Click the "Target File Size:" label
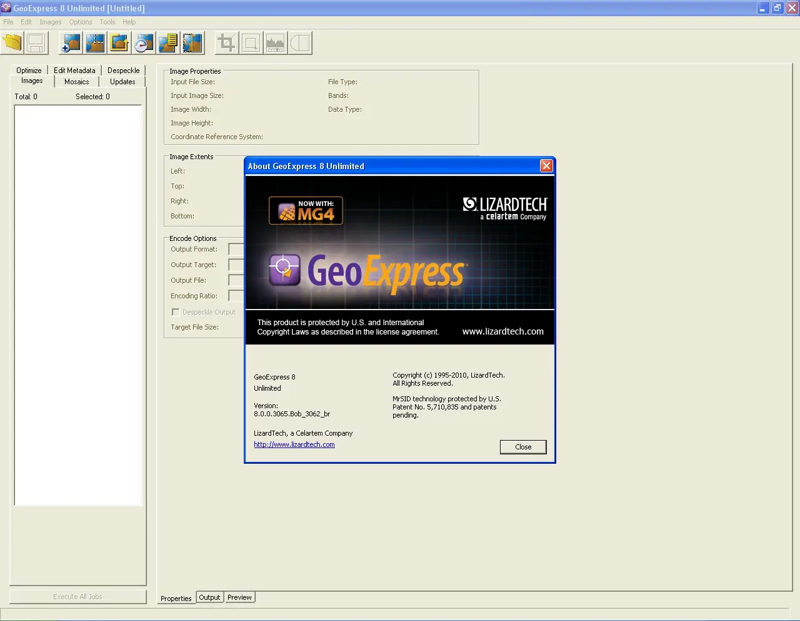This screenshot has height=621, width=800. (x=194, y=327)
